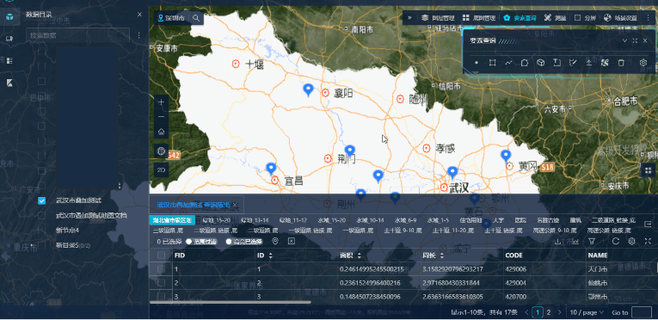Switch map to 2D mode
This screenshot has height=320, width=658.
coord(161,169)
